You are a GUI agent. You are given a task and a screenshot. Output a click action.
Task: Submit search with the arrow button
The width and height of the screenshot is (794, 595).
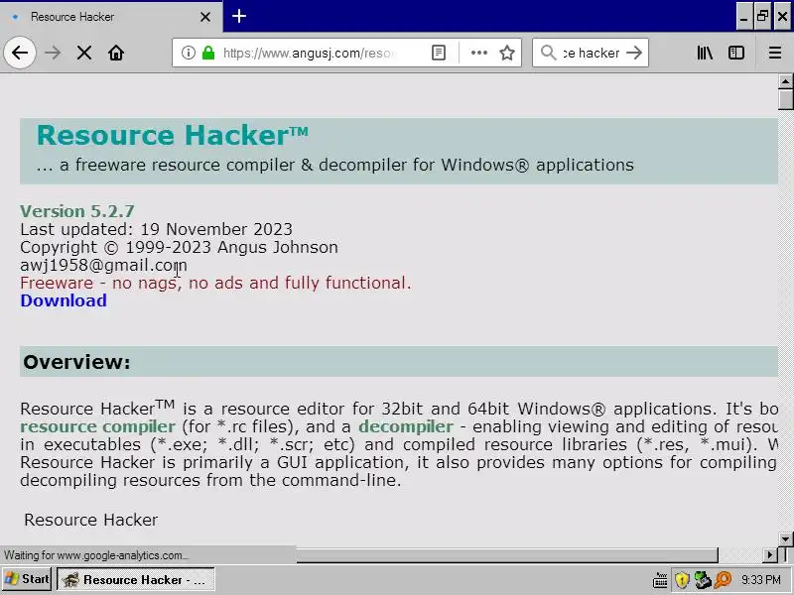point(634,53)
